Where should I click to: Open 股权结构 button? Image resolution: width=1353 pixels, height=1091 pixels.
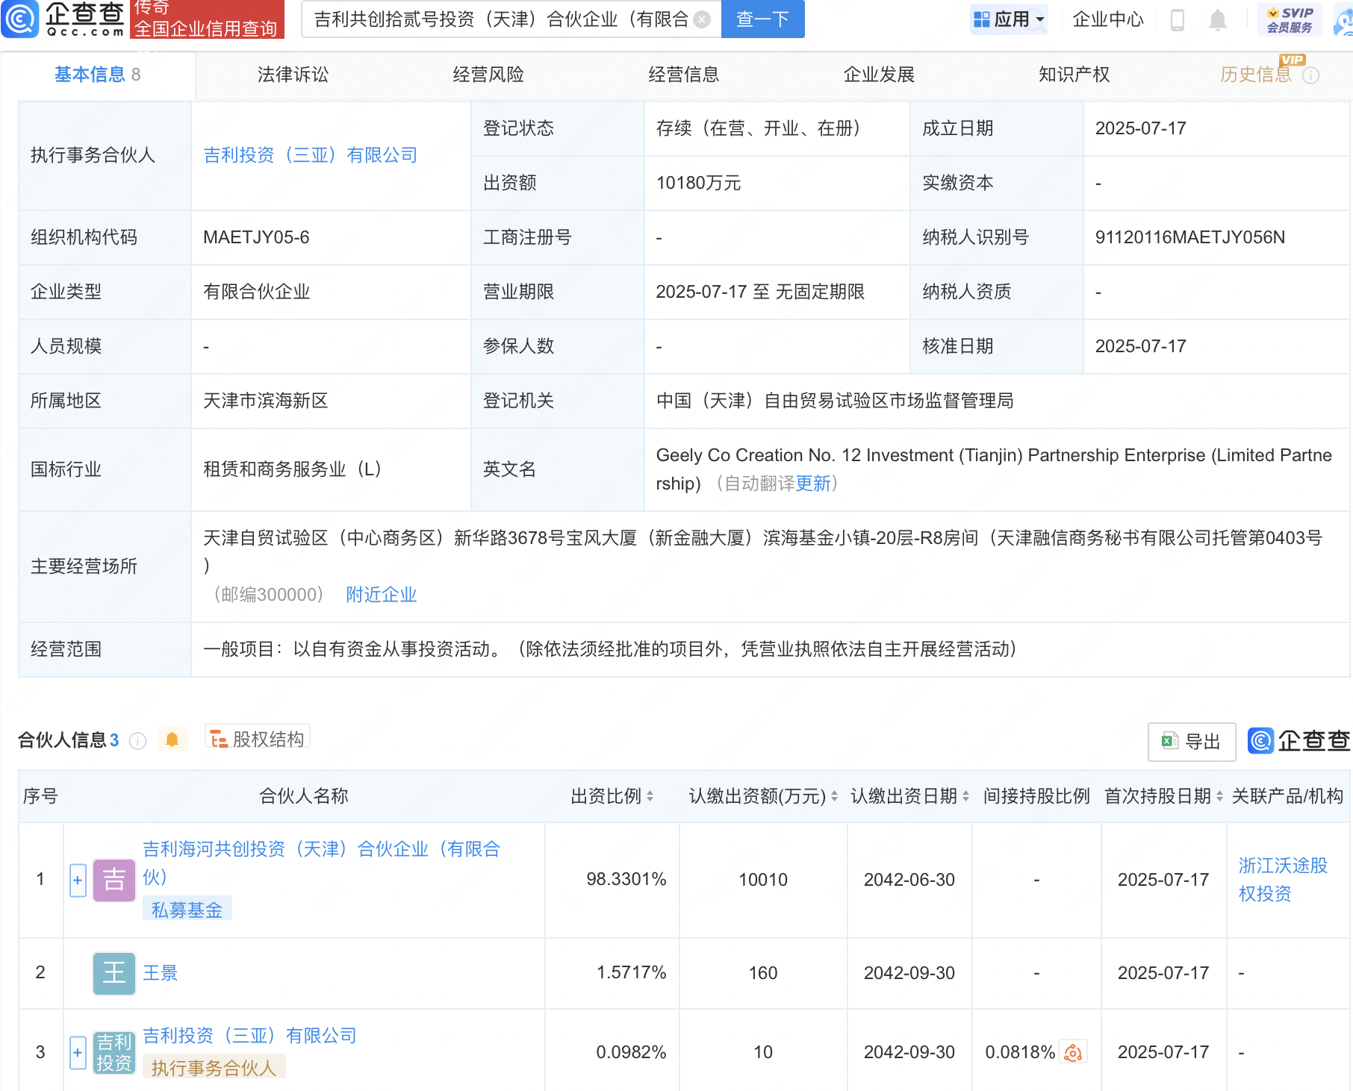tap(258, 739)
